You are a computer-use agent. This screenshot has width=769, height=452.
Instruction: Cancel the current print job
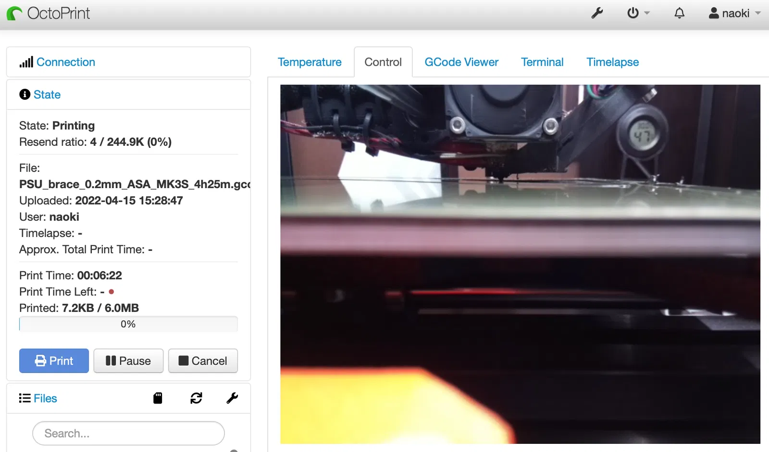coord(203,361)
